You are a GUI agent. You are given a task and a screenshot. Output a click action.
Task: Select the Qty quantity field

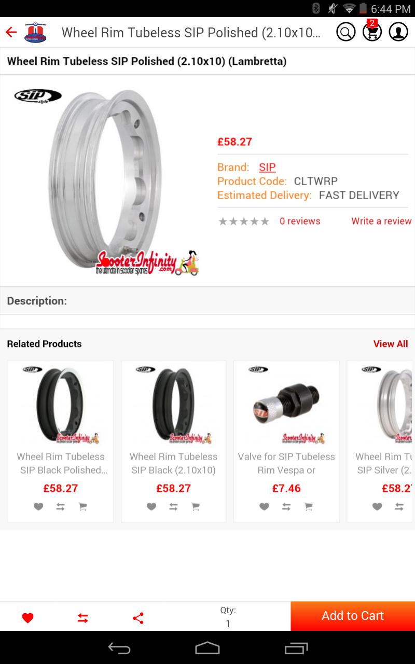point(228,617)
